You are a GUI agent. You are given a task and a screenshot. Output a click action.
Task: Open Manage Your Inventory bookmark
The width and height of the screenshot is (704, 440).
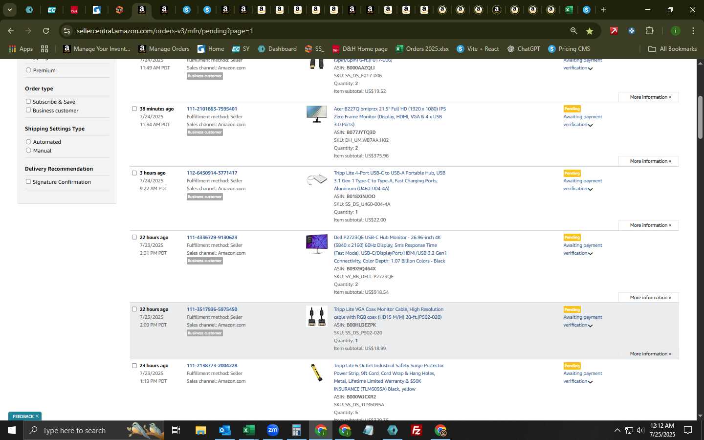pos(97,49)
